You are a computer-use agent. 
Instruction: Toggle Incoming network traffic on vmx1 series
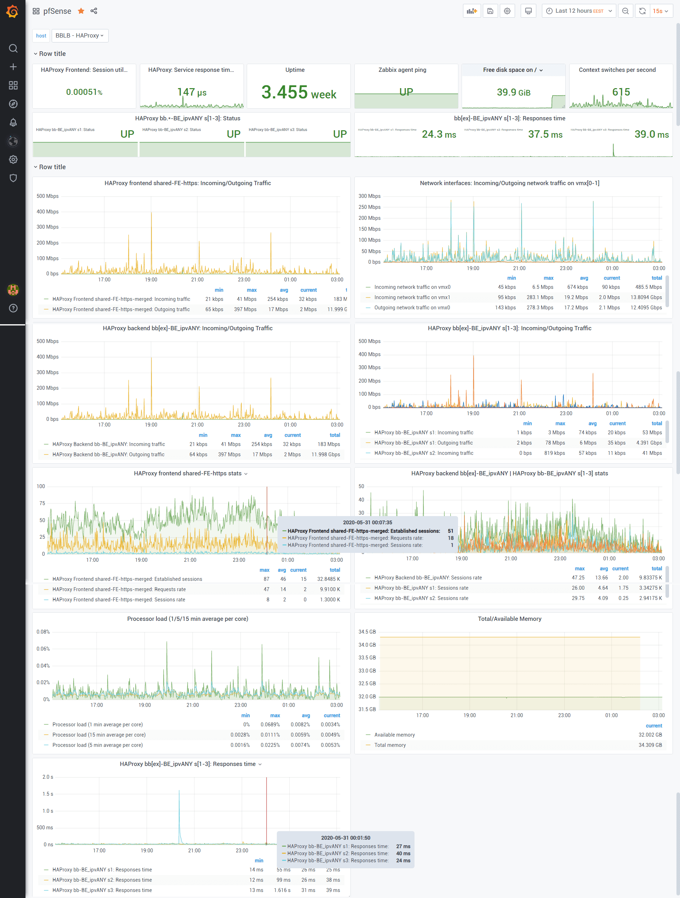[412, 297]
